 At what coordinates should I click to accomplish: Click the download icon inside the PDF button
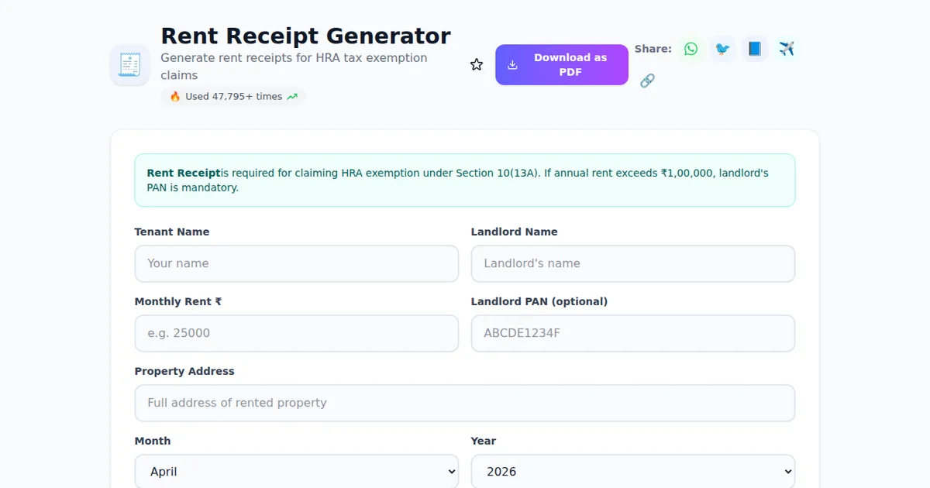point(512,64)
